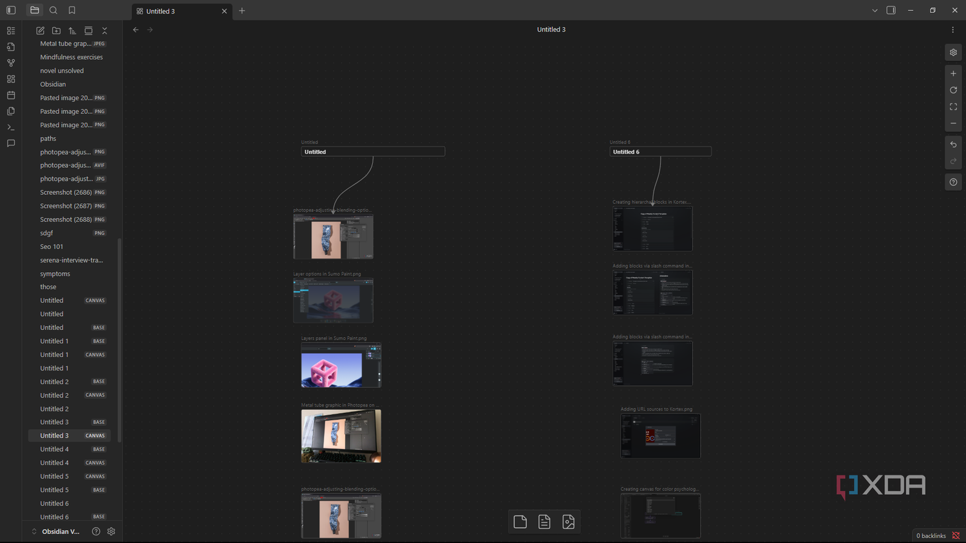Screen dimensions: 966x543
Task: Open the symptoms note
Action: click(70, 273)
